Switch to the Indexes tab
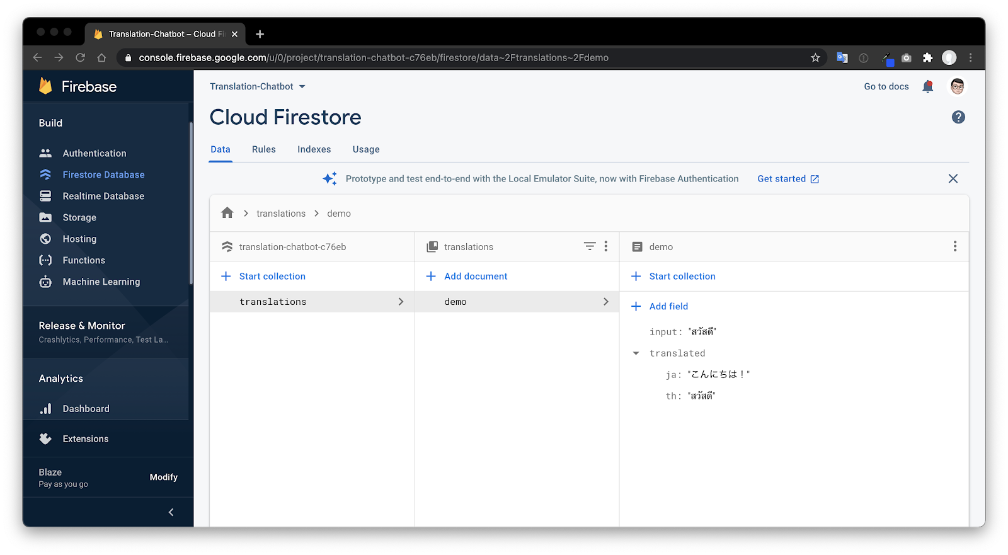The image size is (1008, 555). (x=314, y=149)
